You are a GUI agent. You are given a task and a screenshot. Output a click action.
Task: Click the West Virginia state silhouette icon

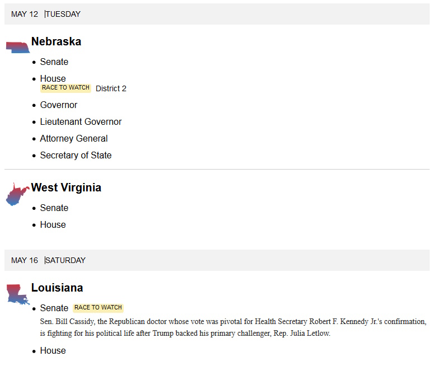(x=17, y=194)
